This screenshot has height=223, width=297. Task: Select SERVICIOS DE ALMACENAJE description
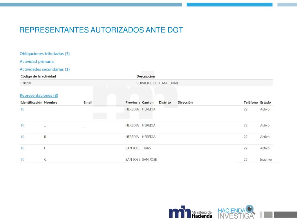(157, 83)
